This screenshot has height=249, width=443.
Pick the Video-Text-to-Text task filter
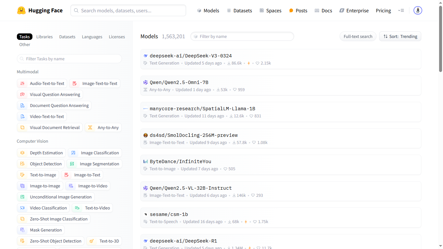[x=42, y=116]
